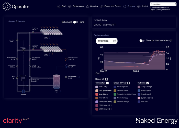Click the Thermal power color swatch
Screen dimensions: 179x128
coord(115,87)
